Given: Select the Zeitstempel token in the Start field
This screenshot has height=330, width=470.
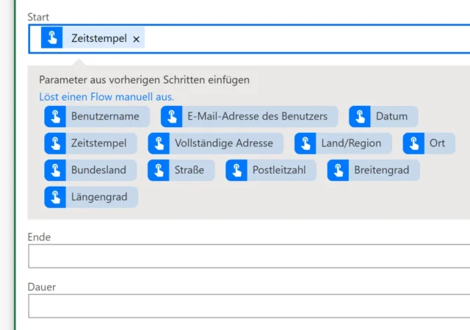Looking at the screenshot, I should pos(98,38).
